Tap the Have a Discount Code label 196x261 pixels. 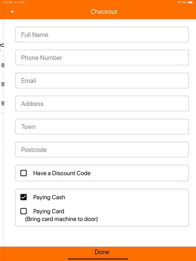(x=62, y=173)
